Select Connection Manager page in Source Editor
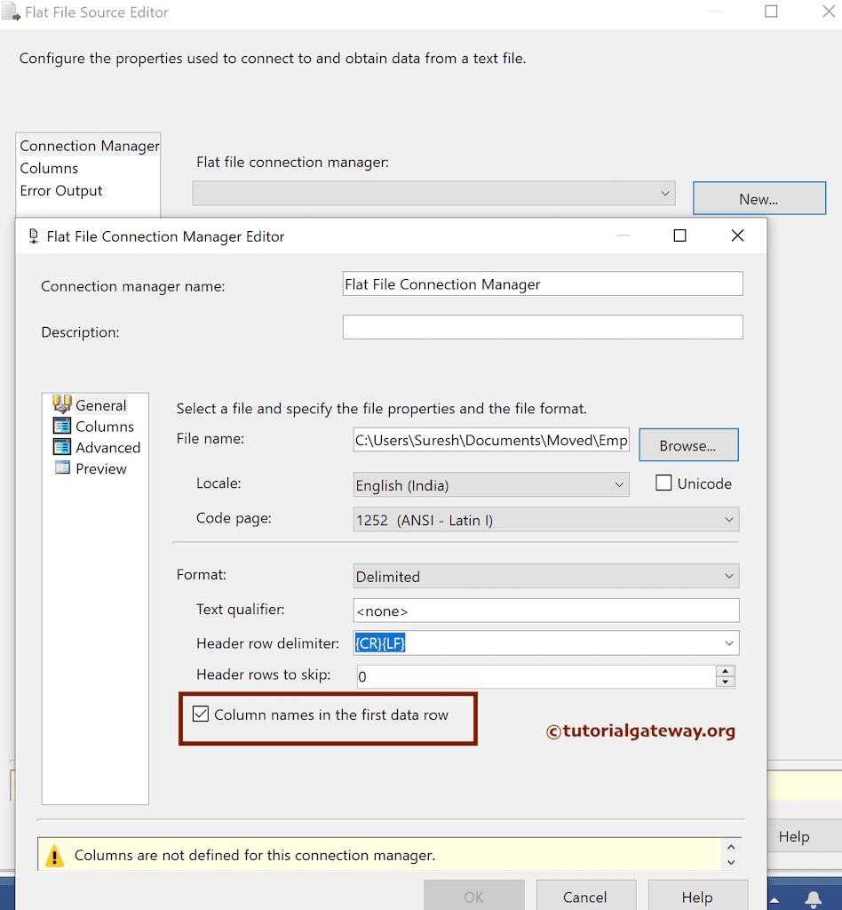 coord(90,146)
